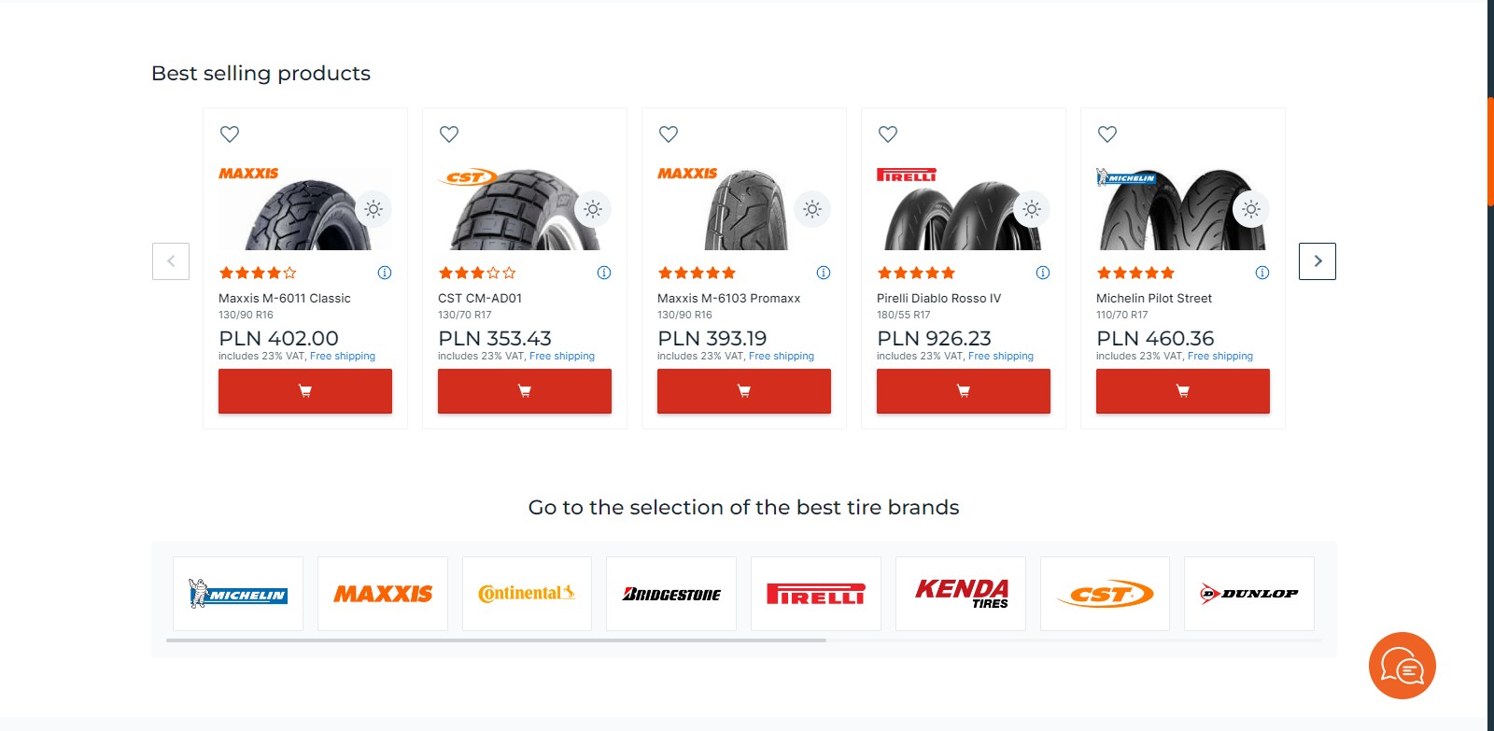Open Maxxis M-6103 Promaxx product link

728,299
